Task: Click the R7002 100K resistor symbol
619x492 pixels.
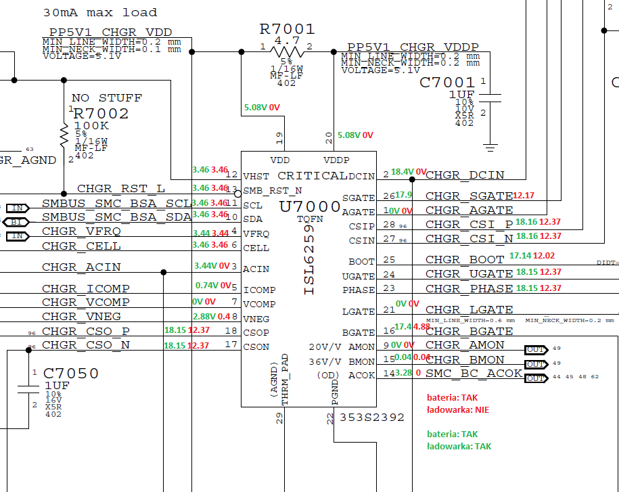Action: pyautogui.click(x=64, y=135)
